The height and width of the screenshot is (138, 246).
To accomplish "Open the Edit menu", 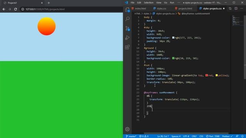I will (x=139, y=3).
